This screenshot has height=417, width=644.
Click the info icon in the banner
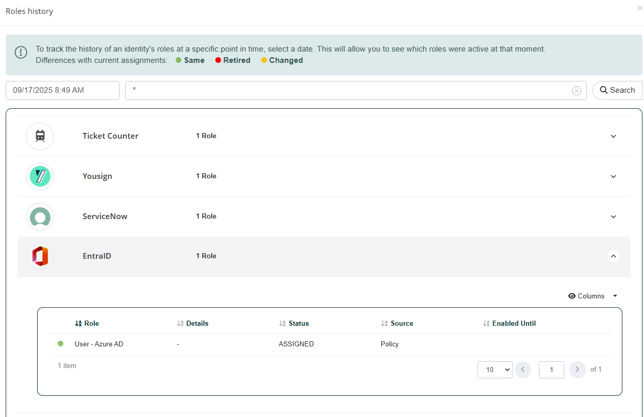tap(21, 53)
